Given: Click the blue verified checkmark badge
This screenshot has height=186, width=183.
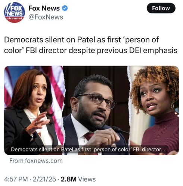Looking at the screenshot, I should click(65, 8).
